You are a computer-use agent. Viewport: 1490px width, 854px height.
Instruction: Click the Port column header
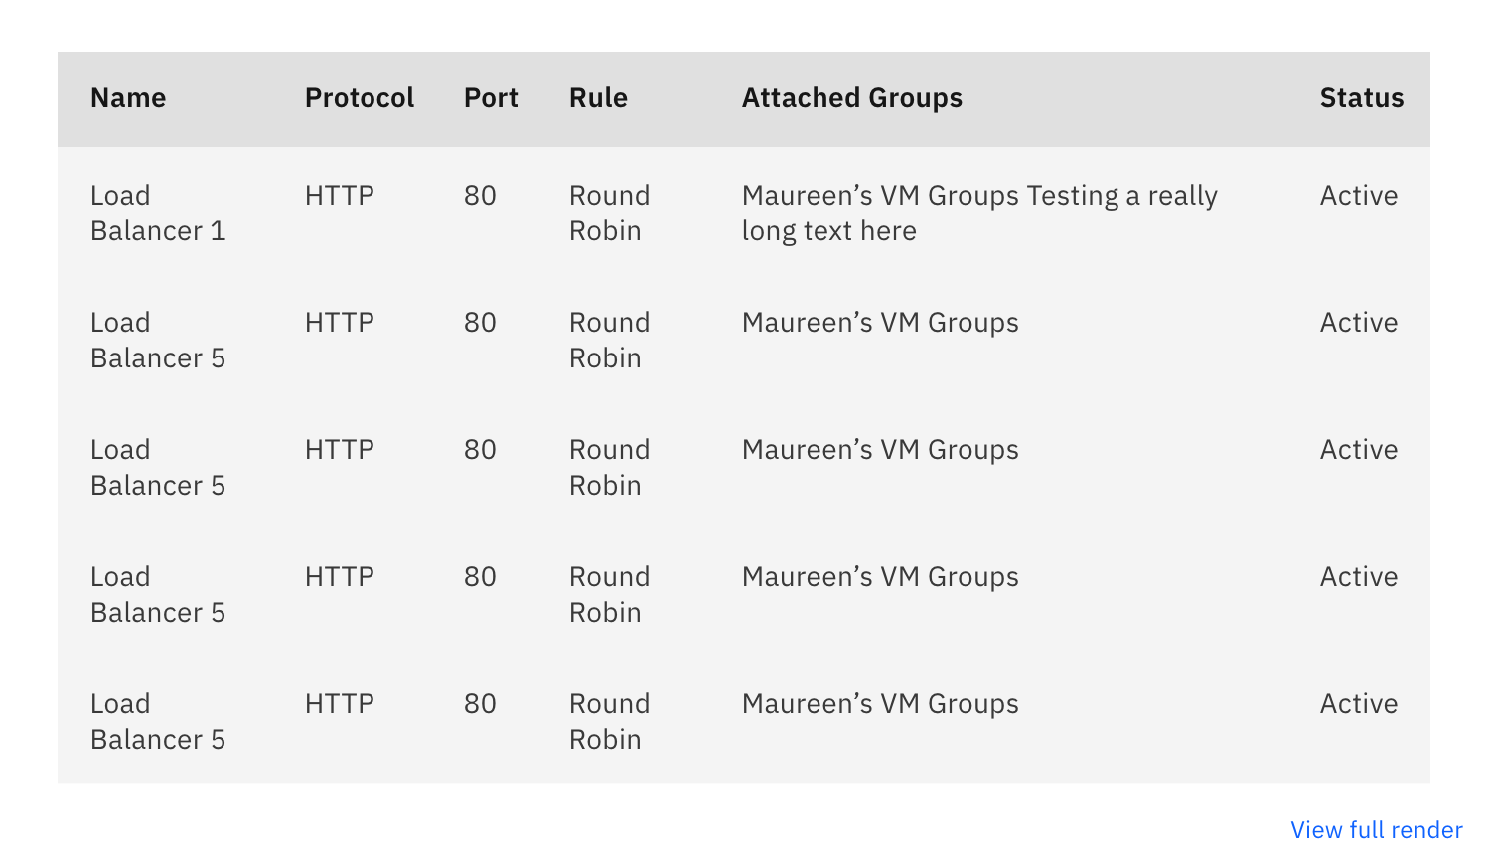491,97
